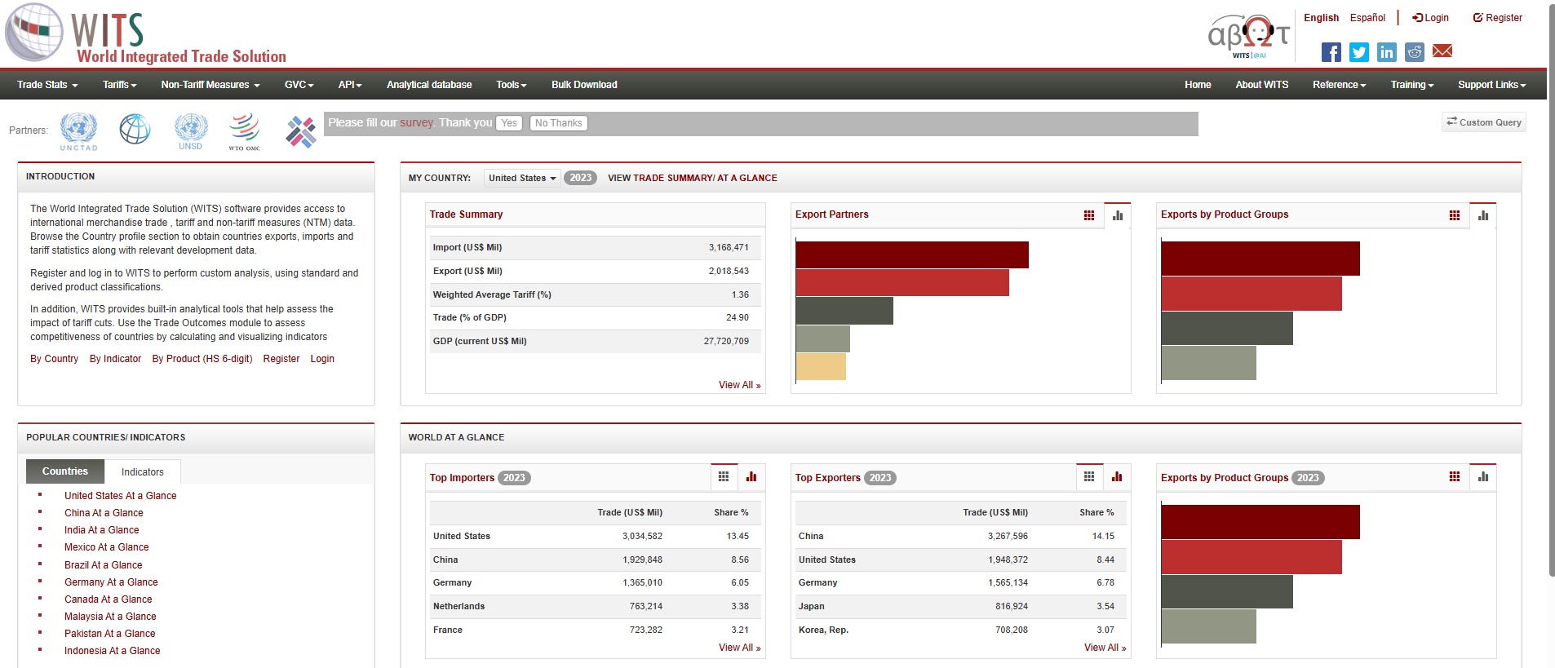Go to Home in navigation bar
The height and width of the screenshot is (668, 1555).
click(x=1198, y=85)
